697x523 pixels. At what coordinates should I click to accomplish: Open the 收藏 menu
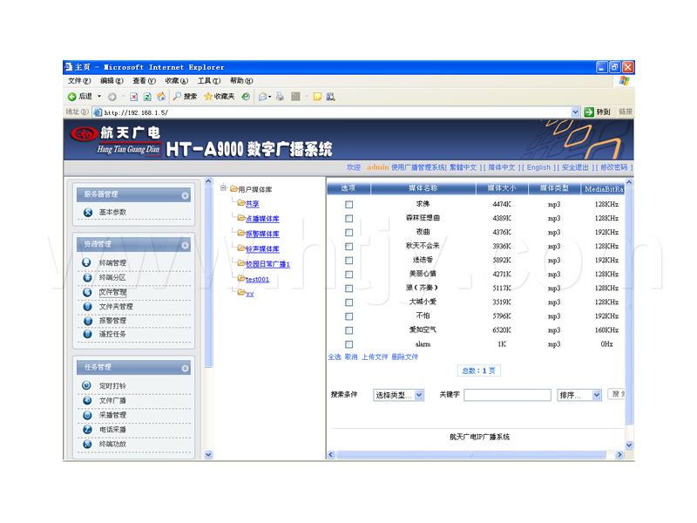coord(177,81)
